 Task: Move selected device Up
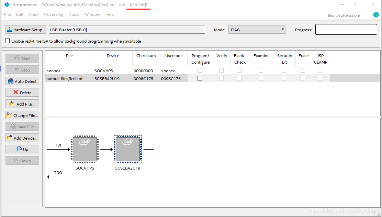tap(22, 149)
